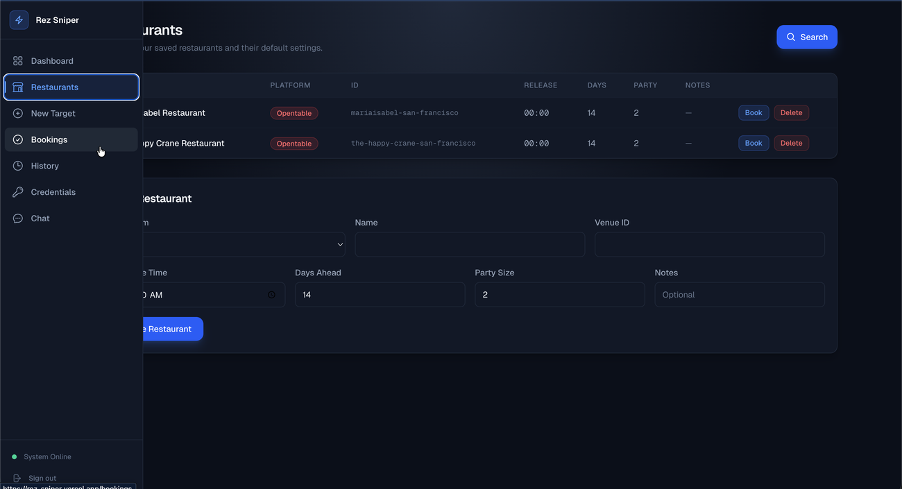The width and height of the screenshot is (902, 489).
Task: Click the Sign out link
Action: click(42, 478)
